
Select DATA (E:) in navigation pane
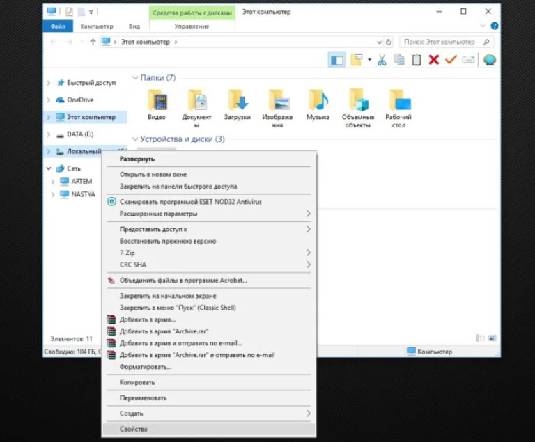coord(80,134)
